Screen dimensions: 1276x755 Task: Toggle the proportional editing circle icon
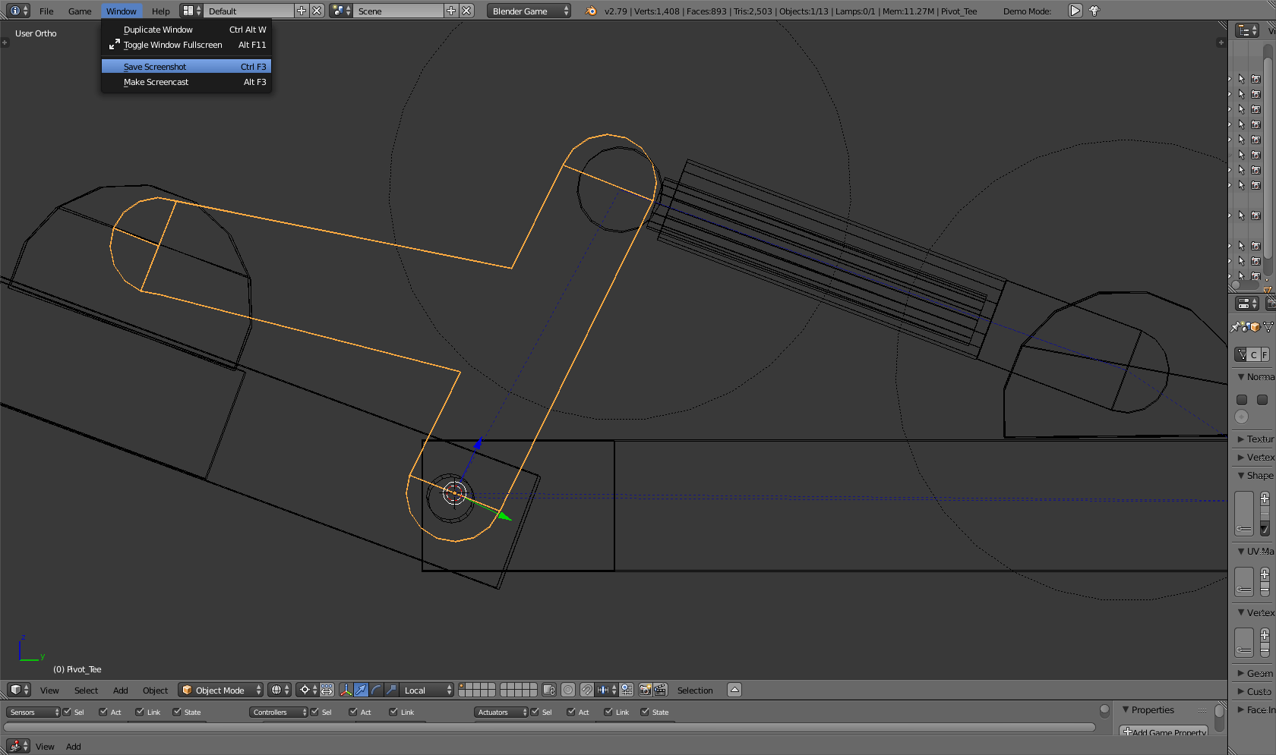(568, 690)
